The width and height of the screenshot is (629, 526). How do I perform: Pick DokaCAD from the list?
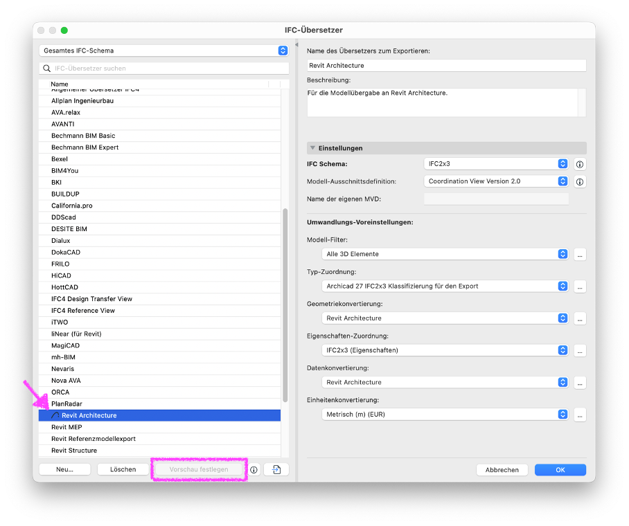tap(159, 252)
